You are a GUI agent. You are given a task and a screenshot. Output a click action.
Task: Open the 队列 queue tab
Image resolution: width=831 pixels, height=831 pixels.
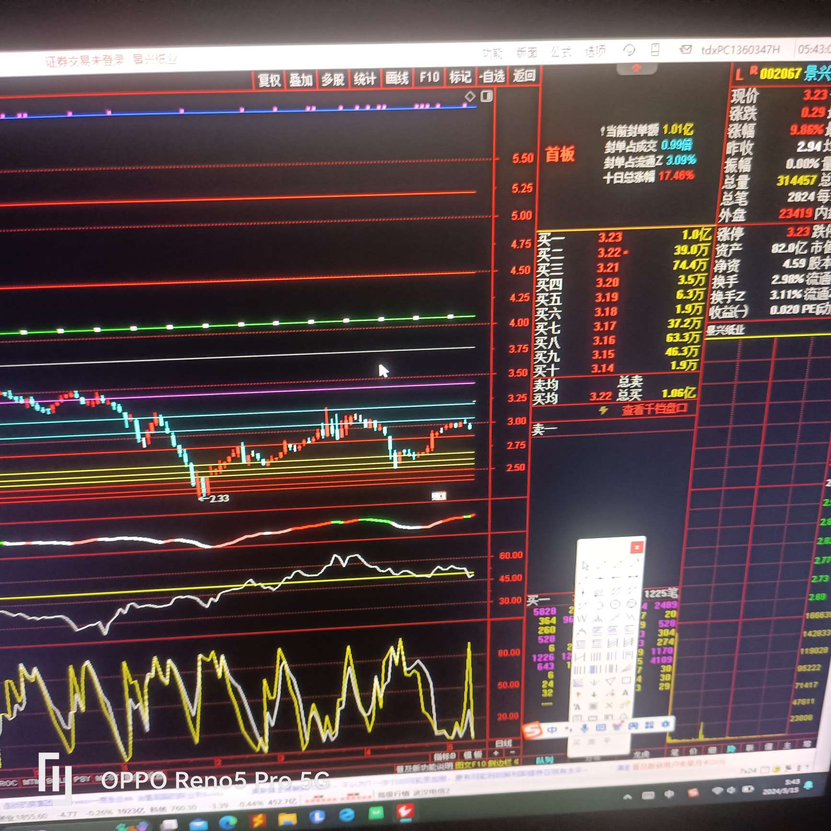tap(544, 760)
